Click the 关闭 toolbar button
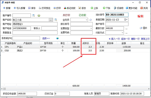 click(x=144, y=8)
